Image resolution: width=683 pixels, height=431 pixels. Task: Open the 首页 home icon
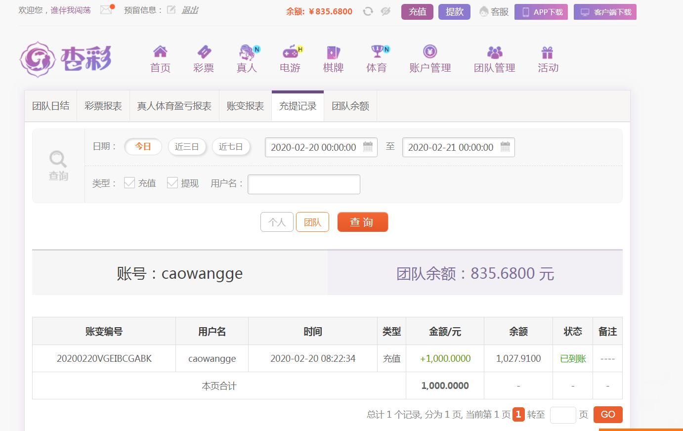pyautogui.click(x=160, y=51)
